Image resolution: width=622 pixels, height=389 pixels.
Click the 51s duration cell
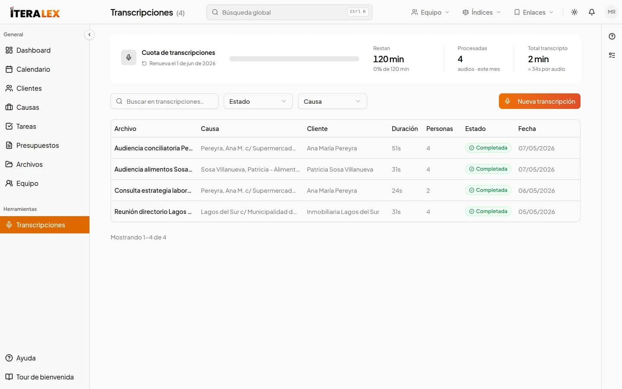(396, 148)
